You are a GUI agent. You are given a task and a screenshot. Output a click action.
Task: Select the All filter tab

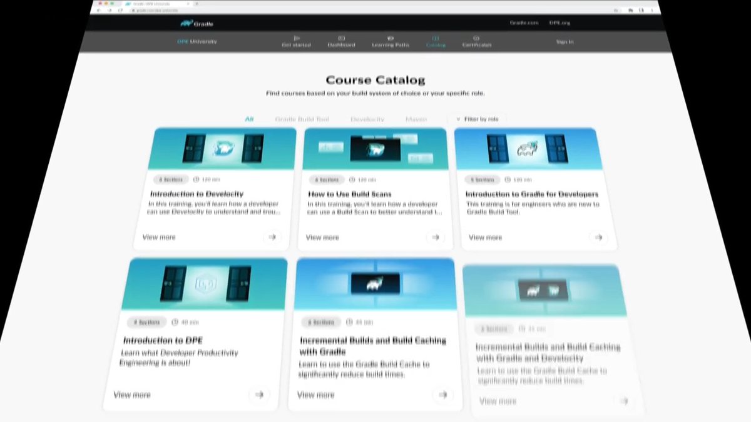coord(249,119)
